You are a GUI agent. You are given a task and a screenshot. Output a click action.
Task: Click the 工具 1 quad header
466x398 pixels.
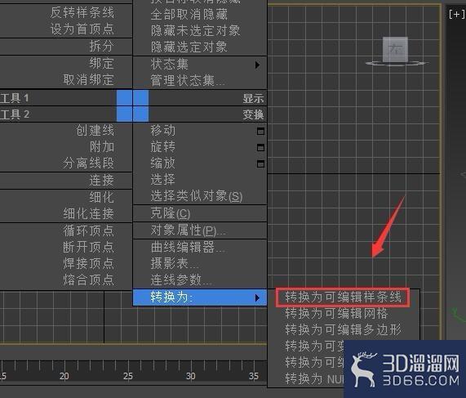pos(14,98)
